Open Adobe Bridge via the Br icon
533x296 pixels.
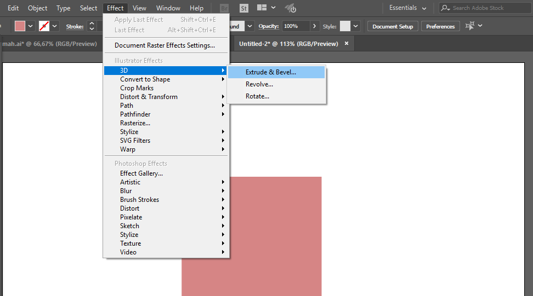click(224, 8)
